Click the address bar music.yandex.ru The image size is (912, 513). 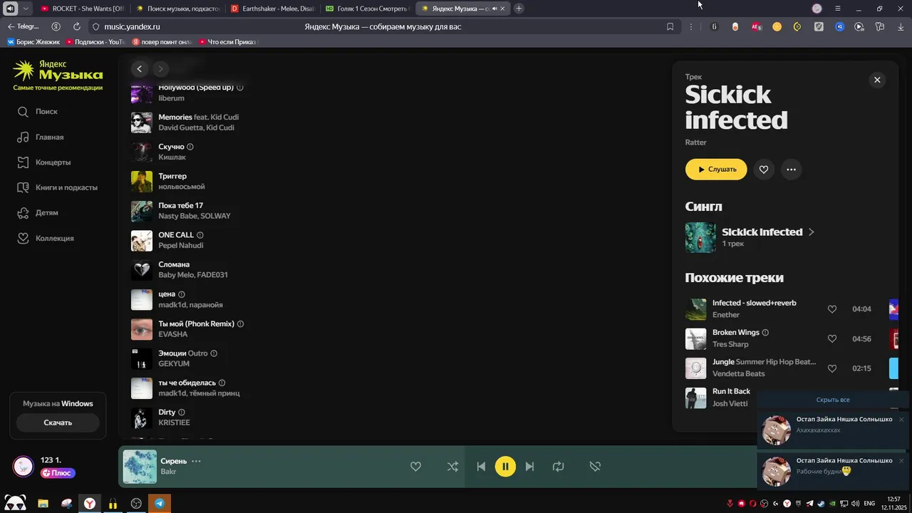[132, 26]
